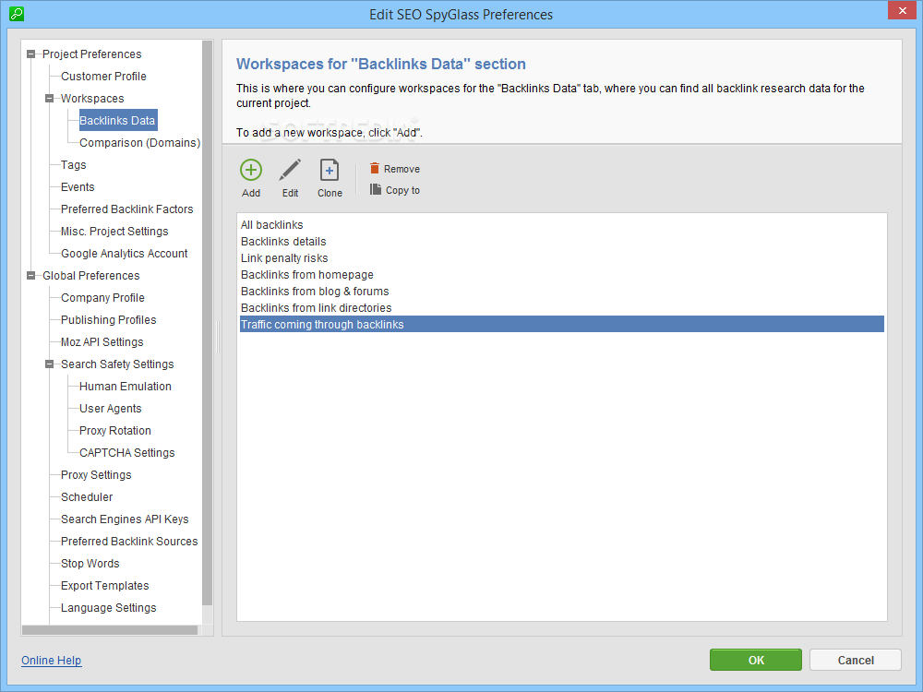Close the Preferences dialog window
The width and height of the screenshot is (923, 692).
902,10
